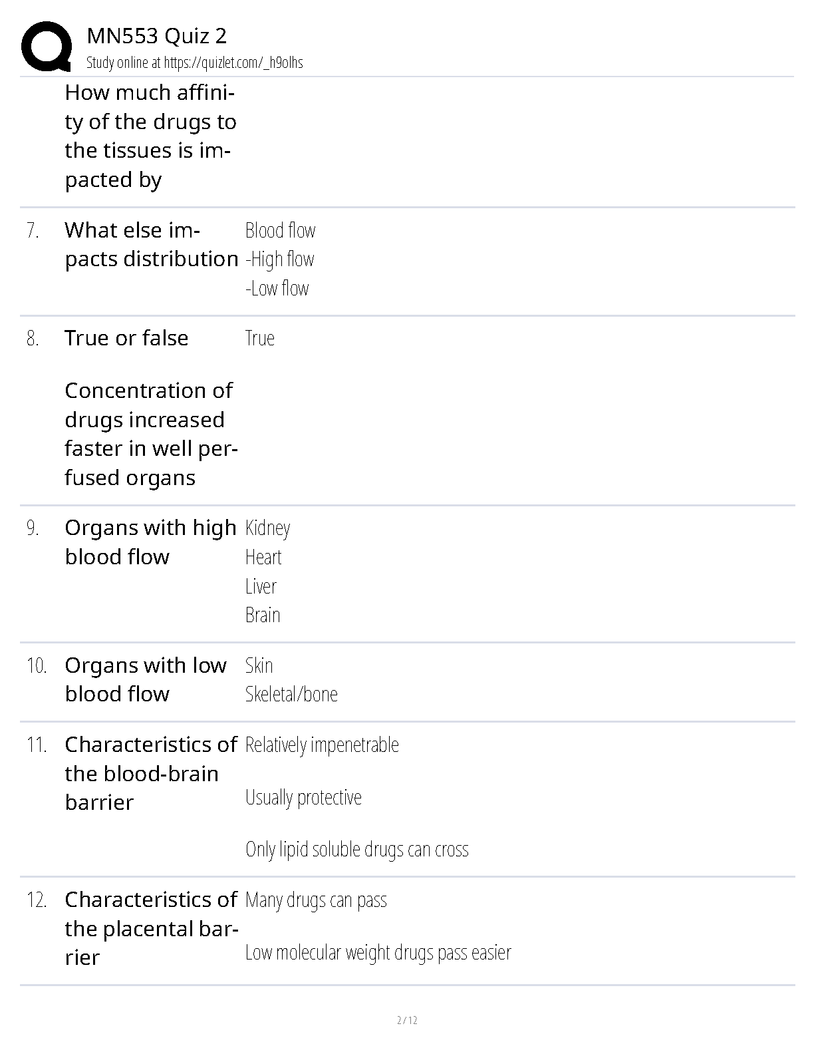Select the 'Organs with low blood flow' term
The image size is (814, 1054).
[x=146, y=679]
